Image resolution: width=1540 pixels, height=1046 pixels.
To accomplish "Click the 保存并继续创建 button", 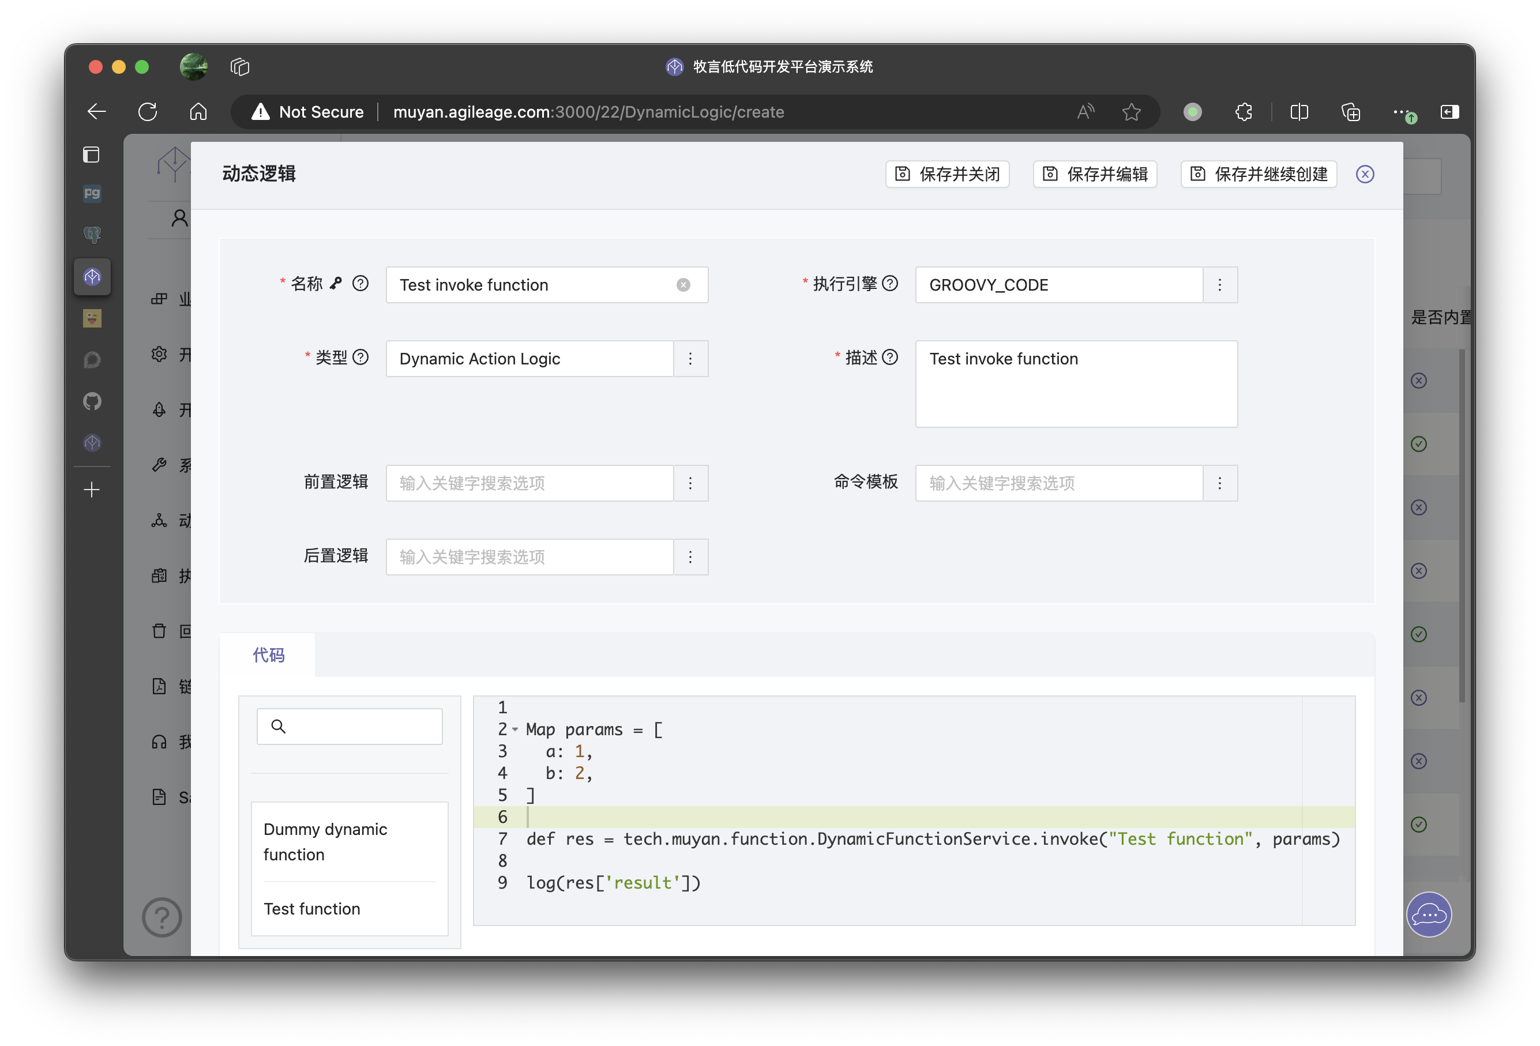I will [x=1259, y=174].
